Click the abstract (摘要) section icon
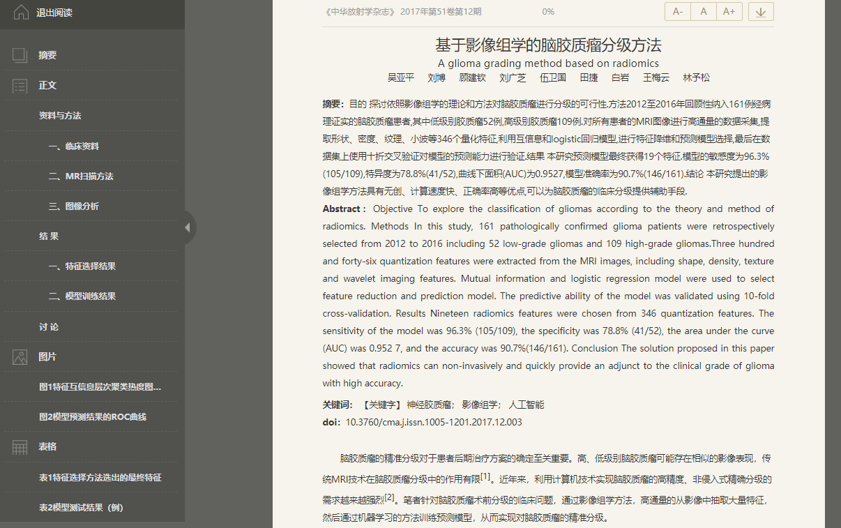This screenshot has height=528, width=841. pos(20,56)
